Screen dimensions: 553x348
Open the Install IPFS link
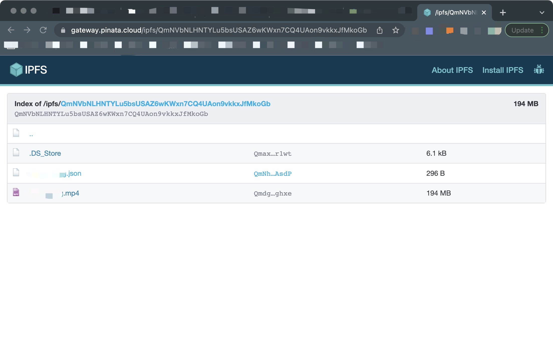tap(503, 70)
